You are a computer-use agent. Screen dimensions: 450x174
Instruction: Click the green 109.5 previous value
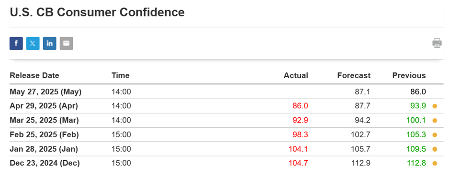(x=416, y=149)
